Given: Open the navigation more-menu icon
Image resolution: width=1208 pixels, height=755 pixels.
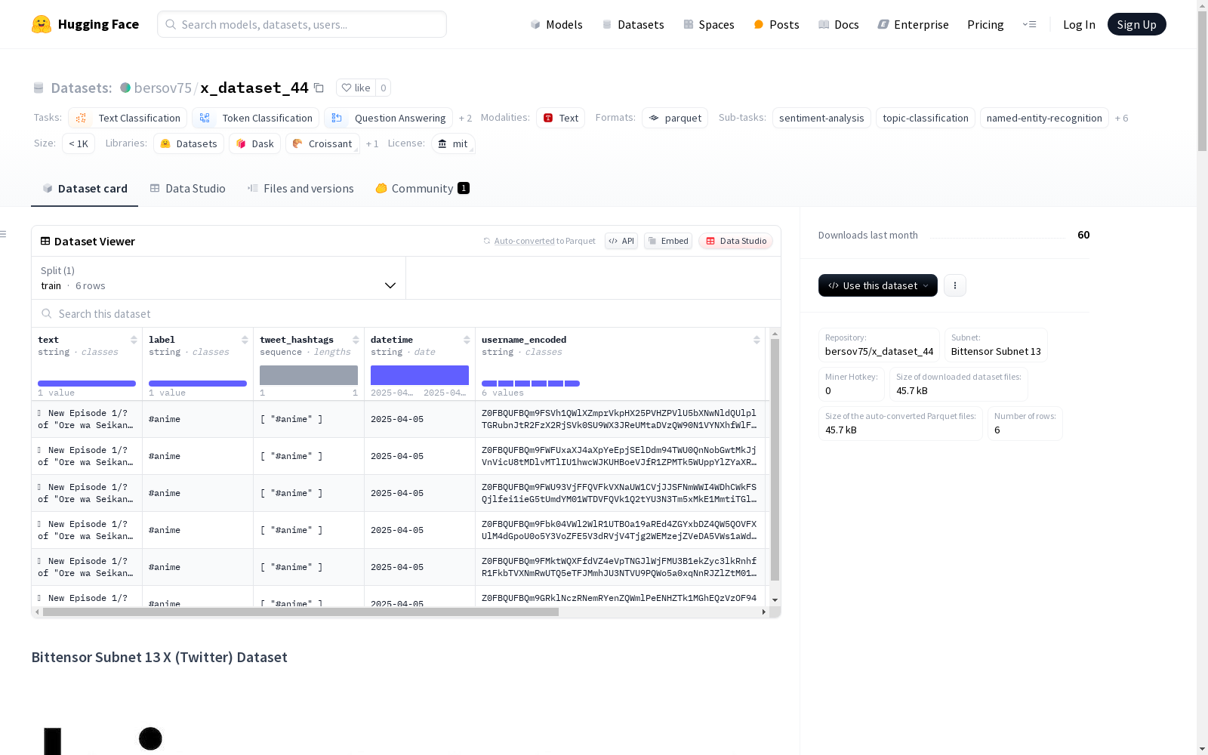Looking at the screenshot, I should (x=1029, y=24).
